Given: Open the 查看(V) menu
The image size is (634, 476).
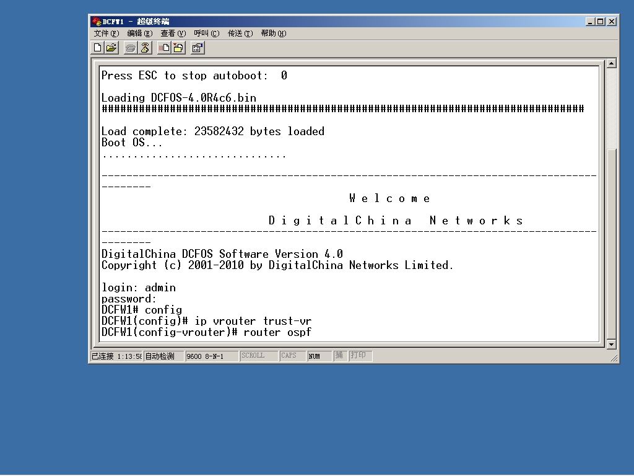Looking at the screenshot, I should (173, 33).
